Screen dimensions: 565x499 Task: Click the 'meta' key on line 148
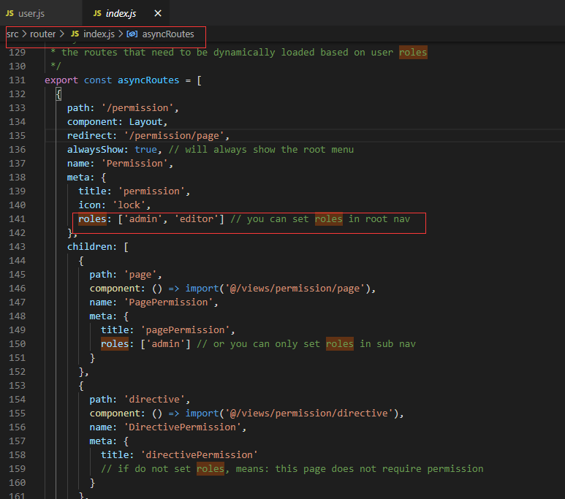(x=101, y=316)
